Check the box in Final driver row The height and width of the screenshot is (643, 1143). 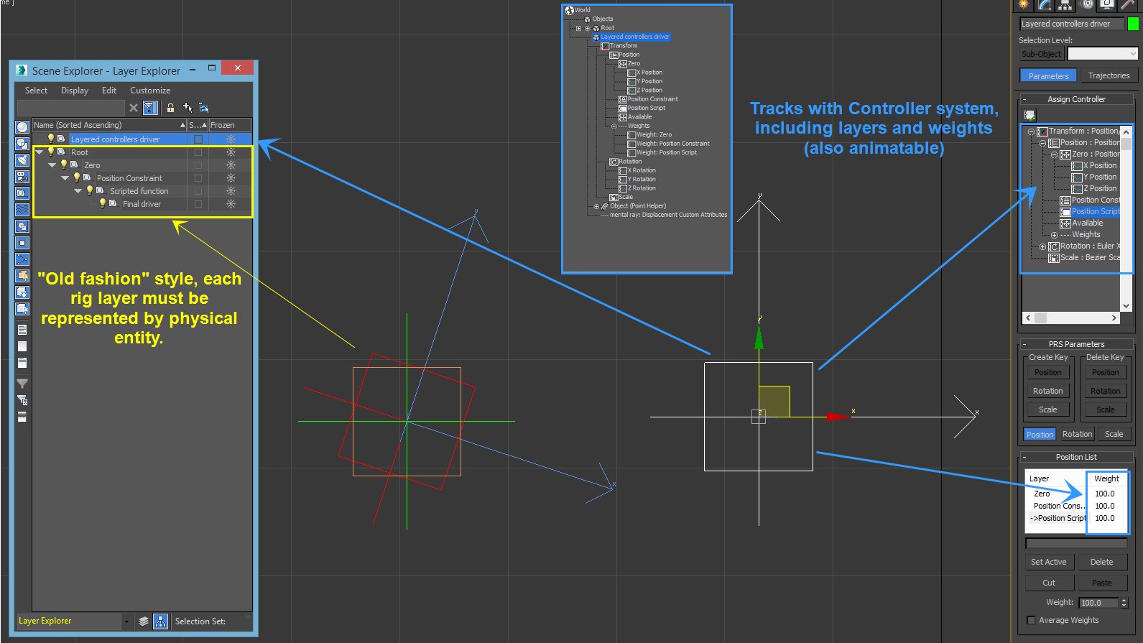pyautogui.click(x=198, y=204)
